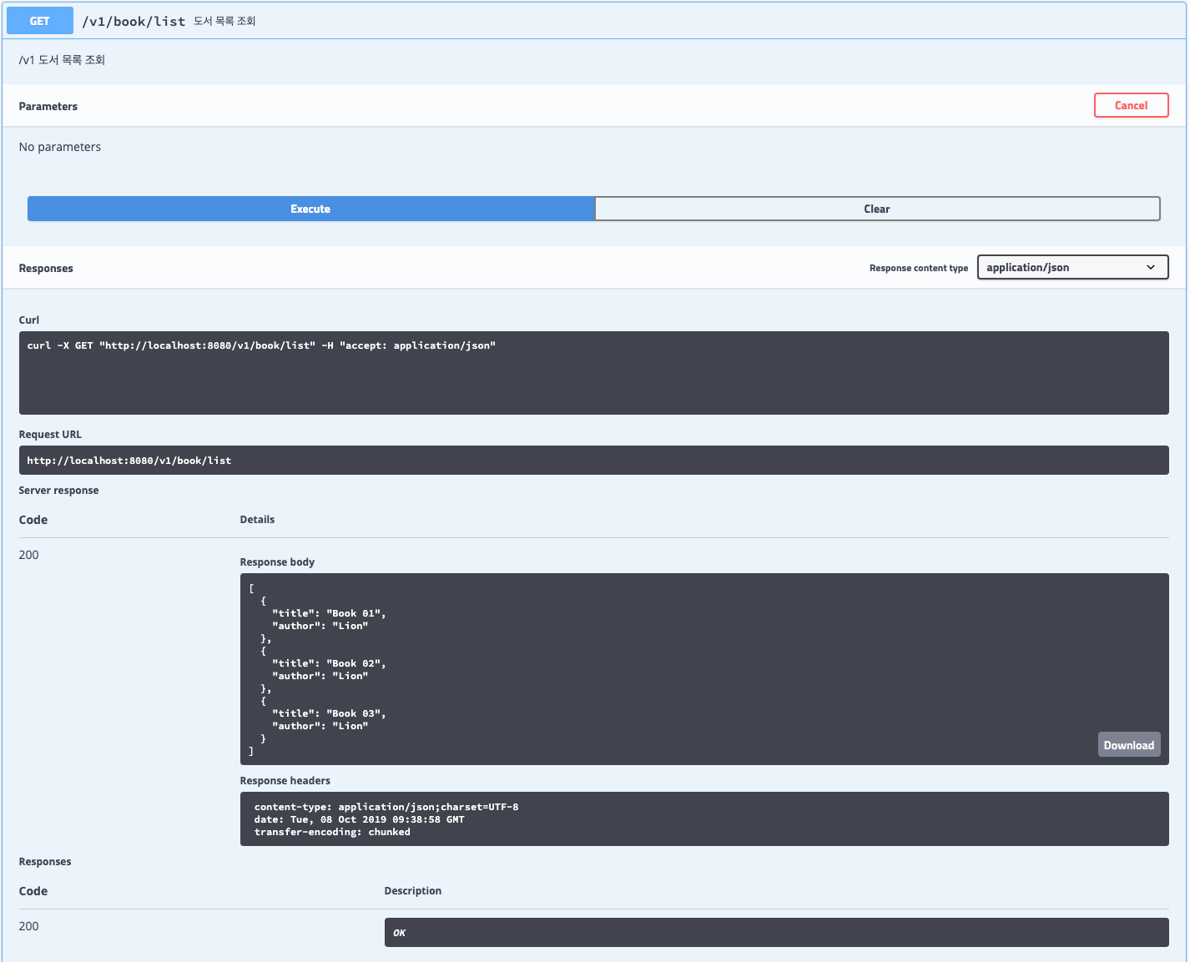Click the Request URL value http://localhost:8080/v1/book/list
The width and height of the screenshot is (1190, 962).
(x=129, y=461)
